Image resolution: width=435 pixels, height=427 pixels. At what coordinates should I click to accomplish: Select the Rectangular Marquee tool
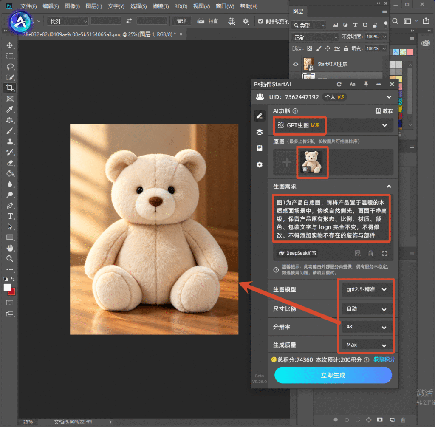10,56
